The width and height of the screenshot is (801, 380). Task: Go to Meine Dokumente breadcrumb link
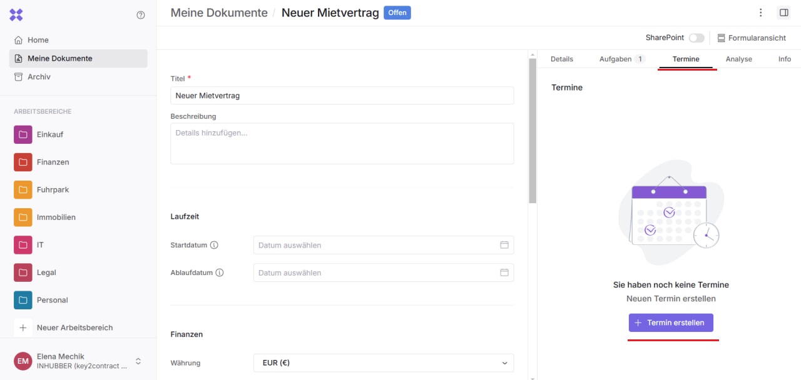click(219, 12)
